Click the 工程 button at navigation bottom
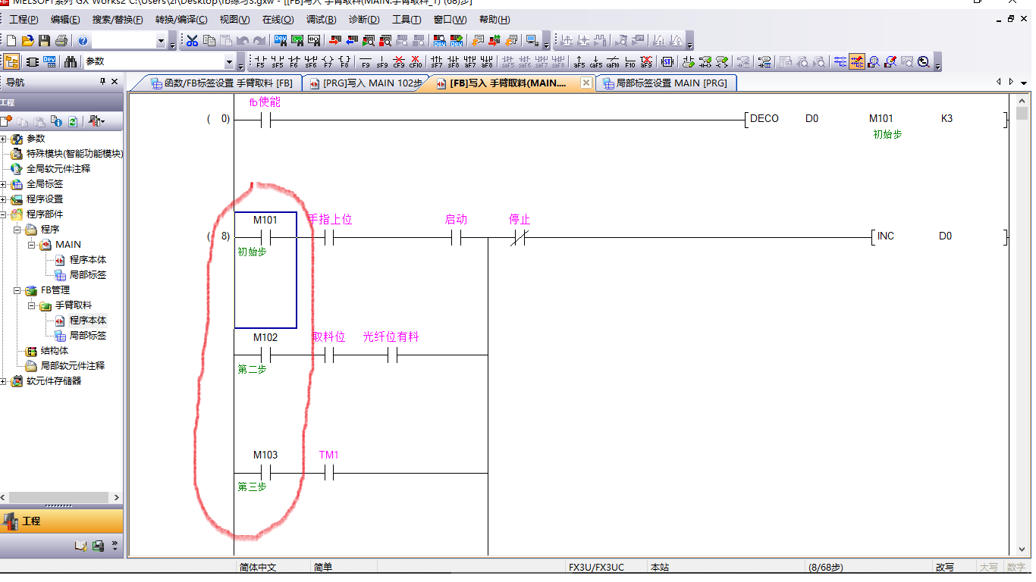This screenshot has height=582, width=1036. pyautogui.click(x=61, y=521)
